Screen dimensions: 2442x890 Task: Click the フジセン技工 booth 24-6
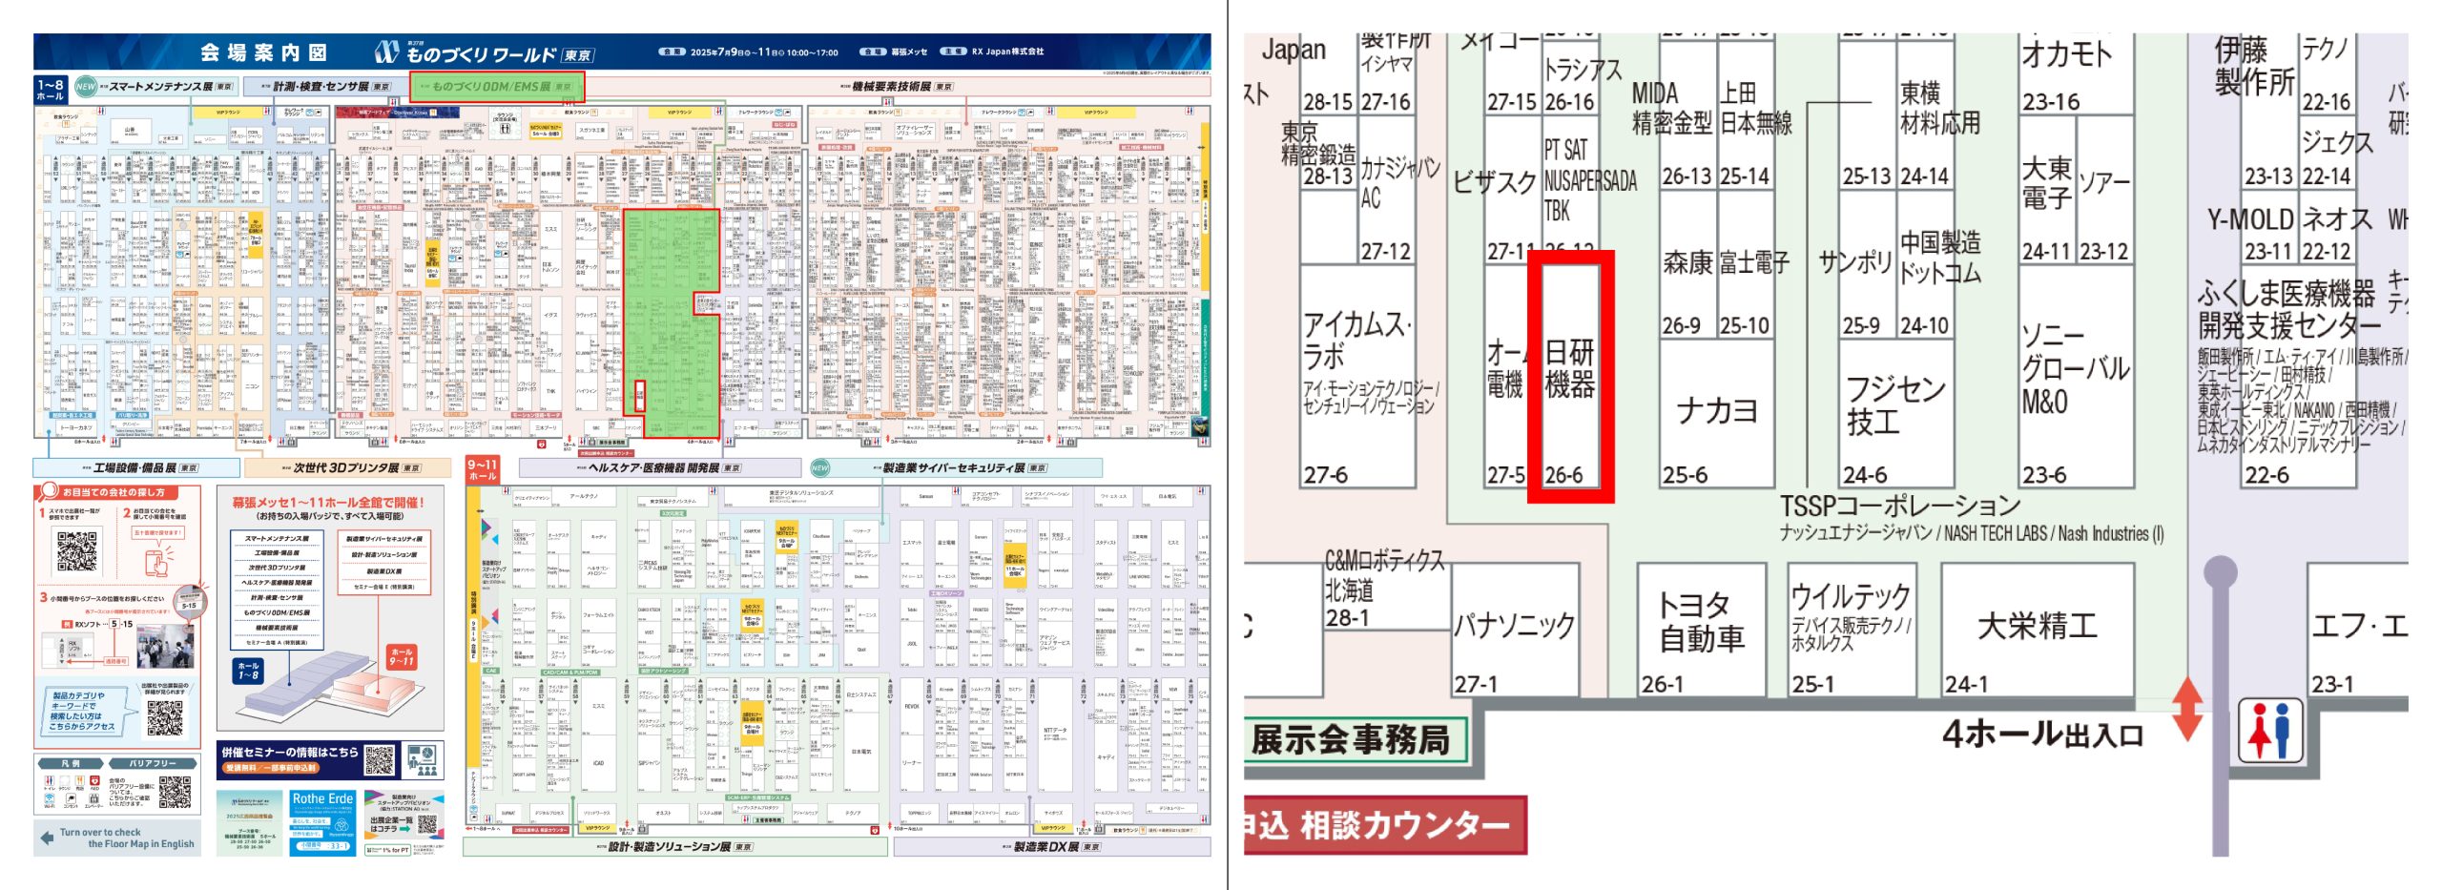click(x=1896, y=415)
